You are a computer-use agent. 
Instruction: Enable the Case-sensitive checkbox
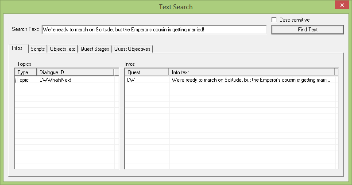coord(275,20)
